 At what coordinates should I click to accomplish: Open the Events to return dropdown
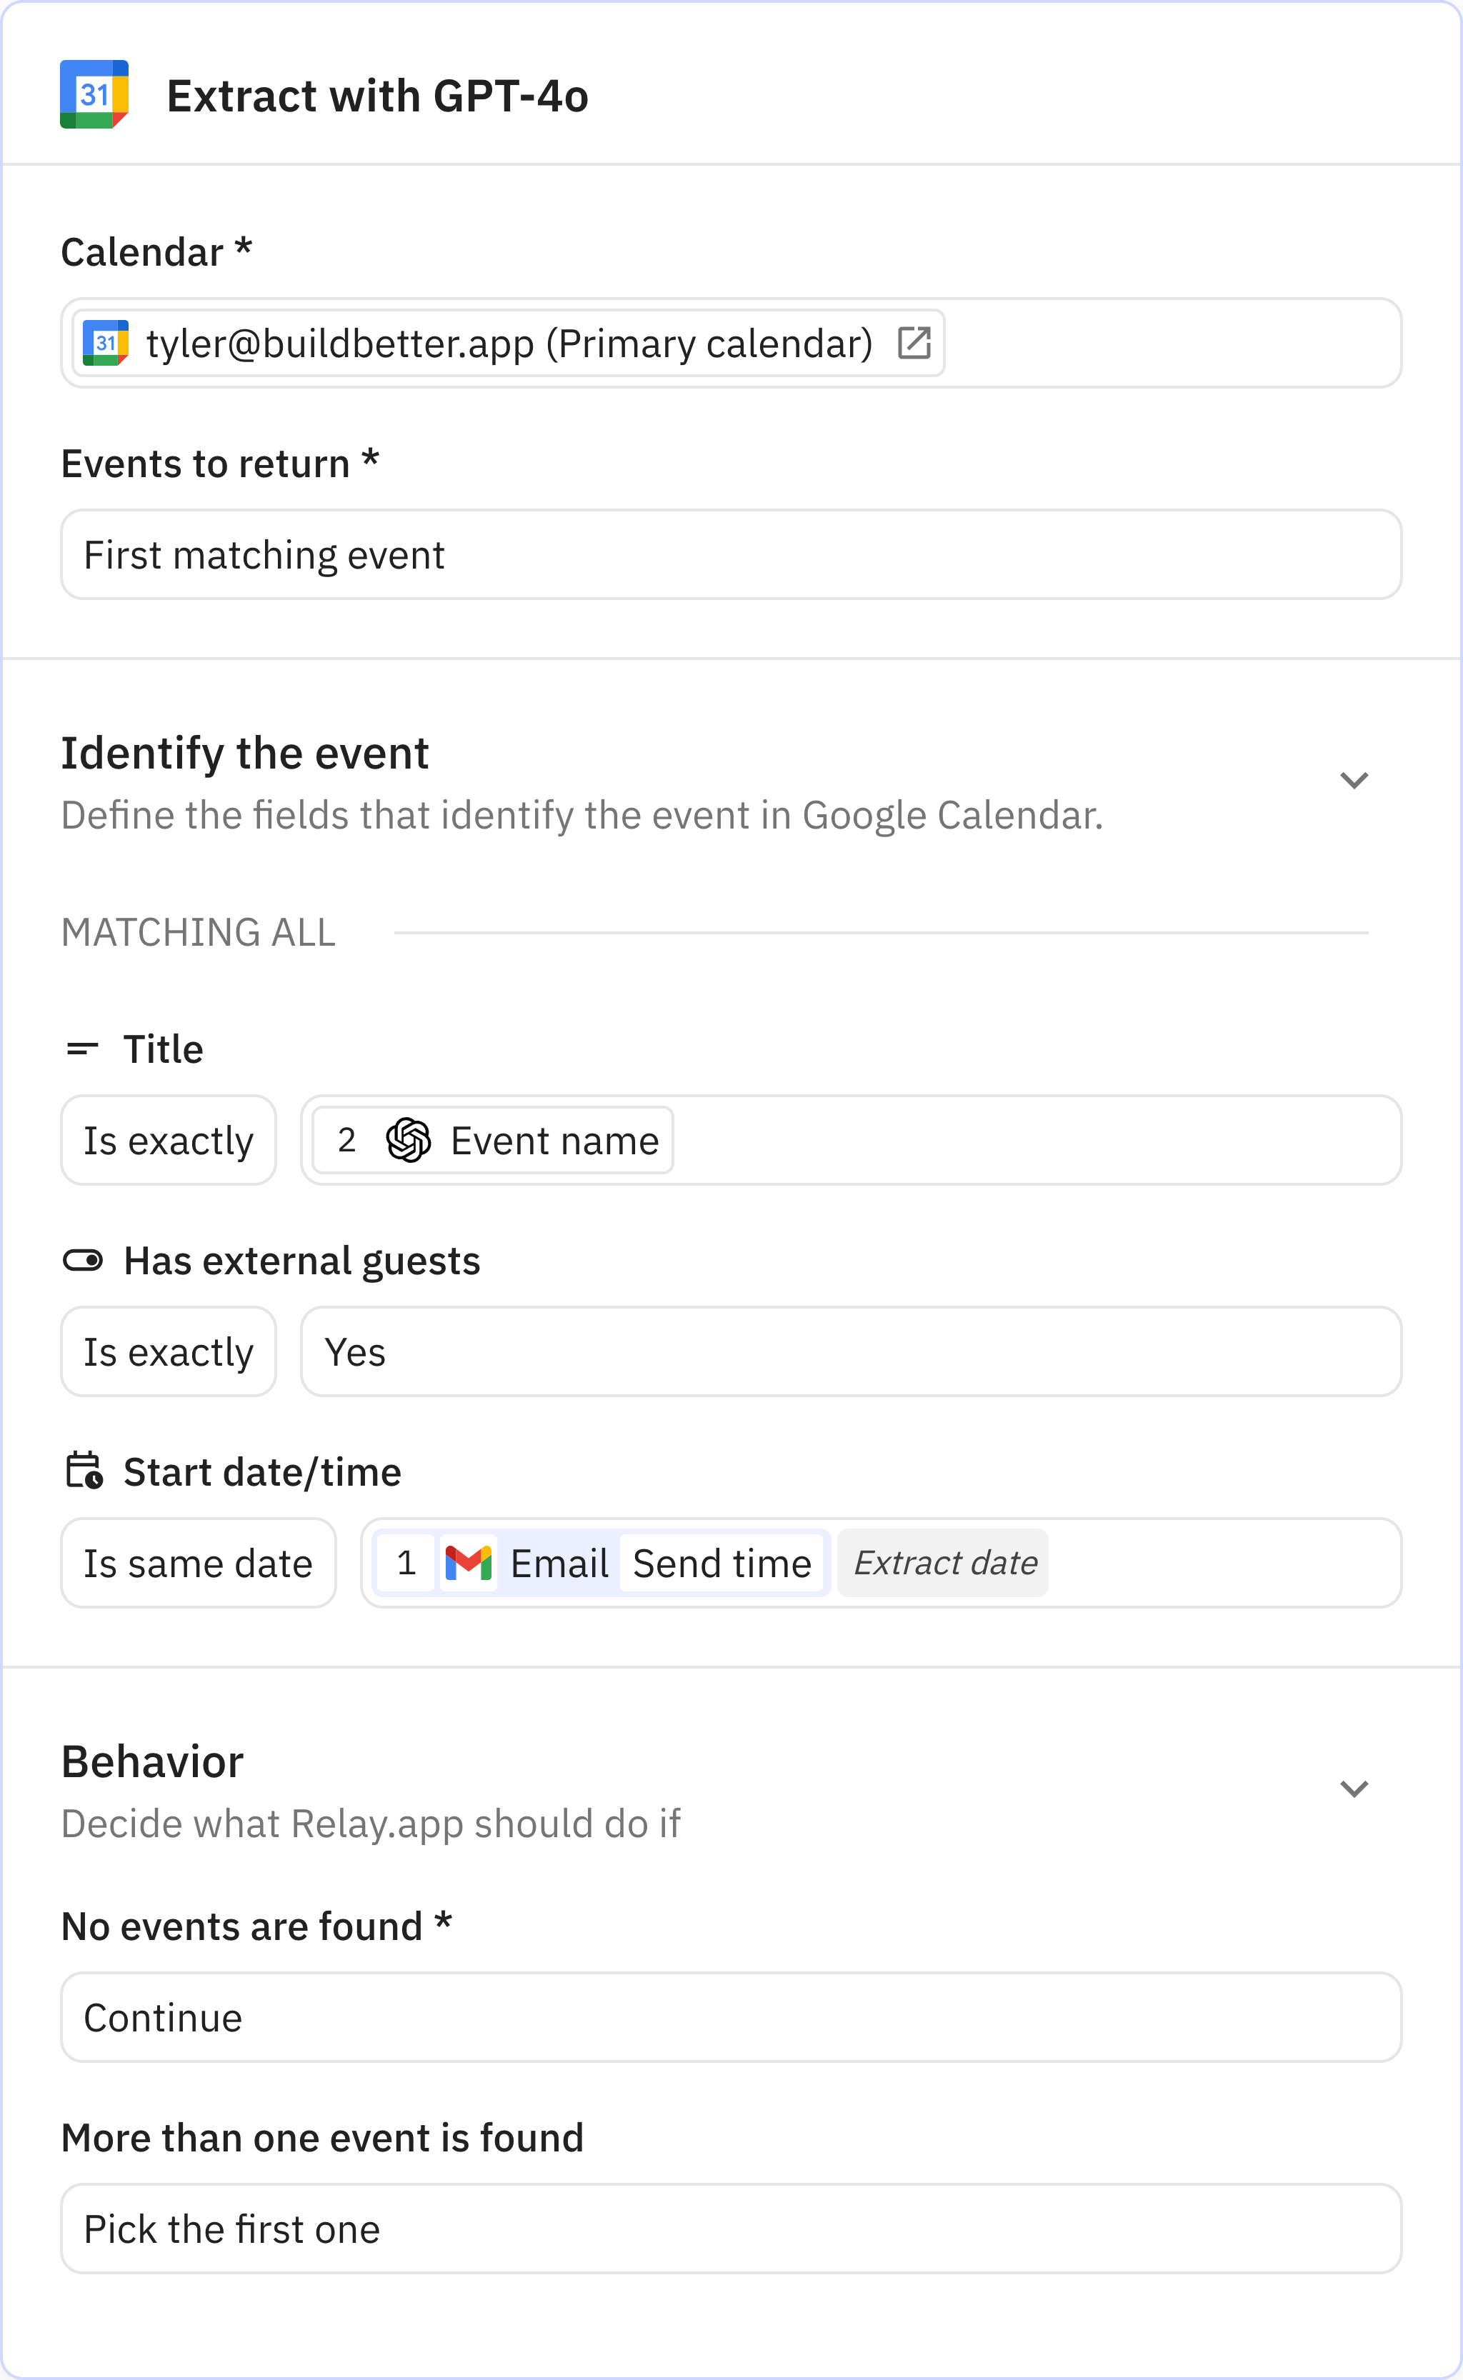pos(731,554)
